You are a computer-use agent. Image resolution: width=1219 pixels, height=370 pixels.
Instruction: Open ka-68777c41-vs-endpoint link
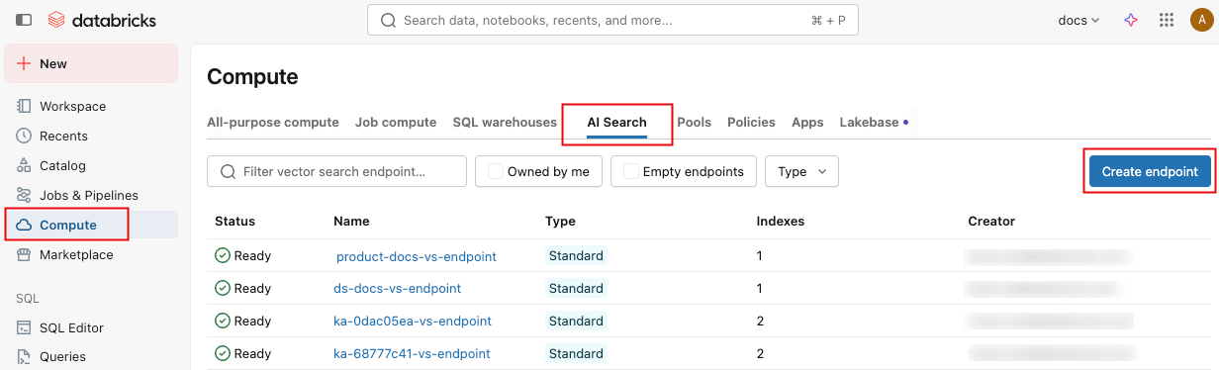pos(412,354)
